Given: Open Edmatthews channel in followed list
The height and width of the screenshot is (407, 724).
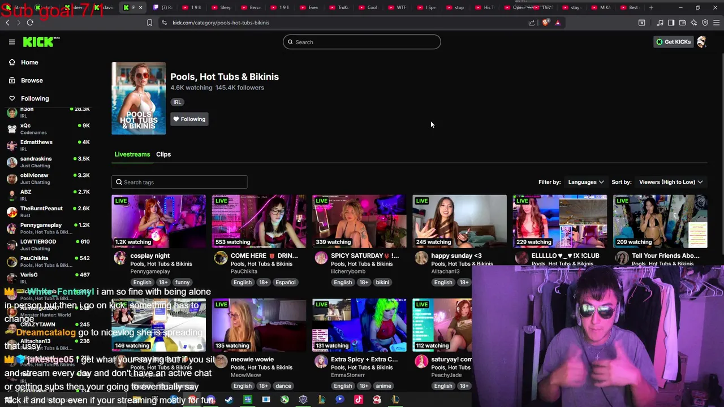Looking at the screenshot, I should coord(48,145).
